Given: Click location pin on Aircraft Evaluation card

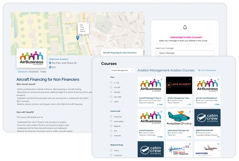Looking at the screenshot, I should [x=140, y=133].
